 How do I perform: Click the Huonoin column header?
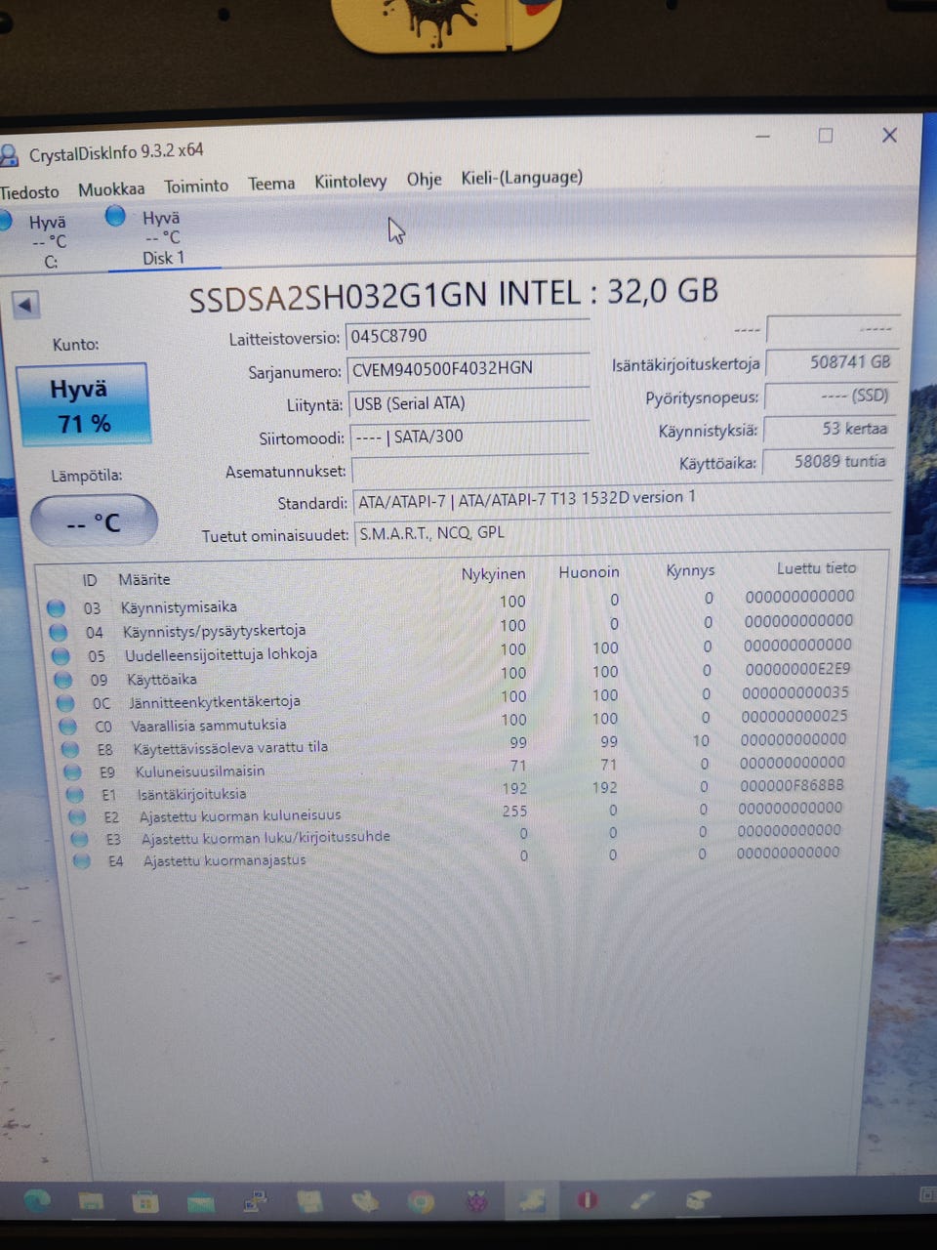pos(589,572)
